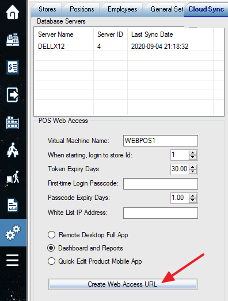Click Create Web Access URL button
The image size is (228, 301).
123,284
